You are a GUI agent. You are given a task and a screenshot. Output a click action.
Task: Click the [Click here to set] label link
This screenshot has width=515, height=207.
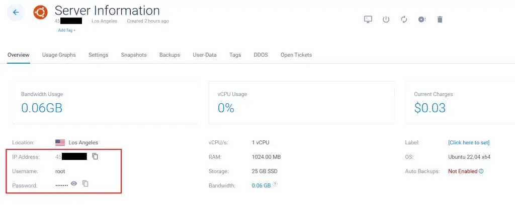pos(469,142)
